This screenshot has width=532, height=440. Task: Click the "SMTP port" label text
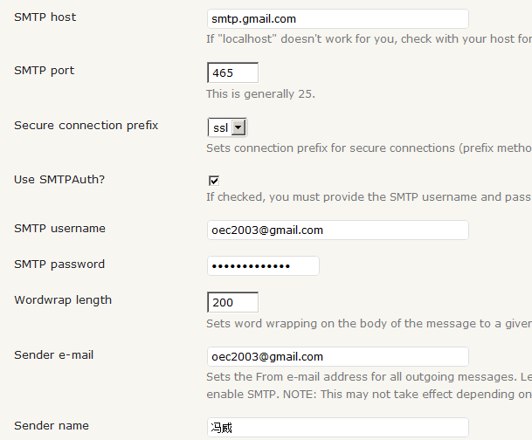pyautogui.click(x=45, y=71)
